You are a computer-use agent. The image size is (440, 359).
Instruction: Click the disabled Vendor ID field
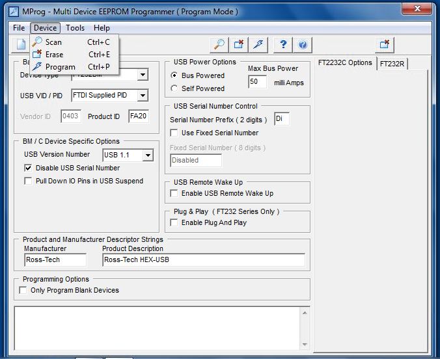click(71, 116)
